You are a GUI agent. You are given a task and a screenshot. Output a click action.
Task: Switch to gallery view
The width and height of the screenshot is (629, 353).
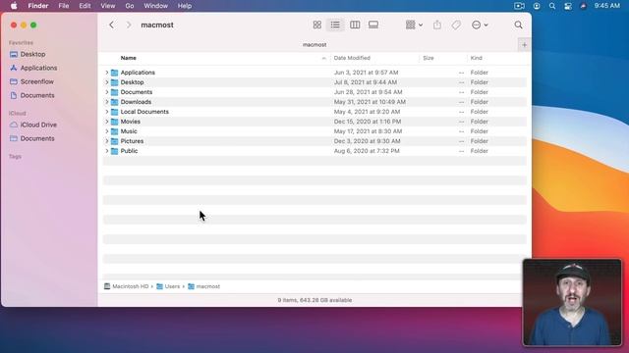click(x=373, y=25)
